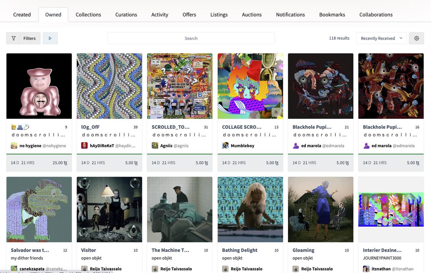This screenshot has width=431, height=273.
Task: Open @agniis artist profile link
Action: pos(181,146)
